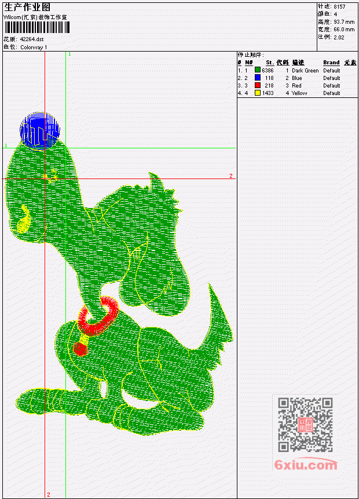Click the 'Wilcom' studio header text

point(35,17)
